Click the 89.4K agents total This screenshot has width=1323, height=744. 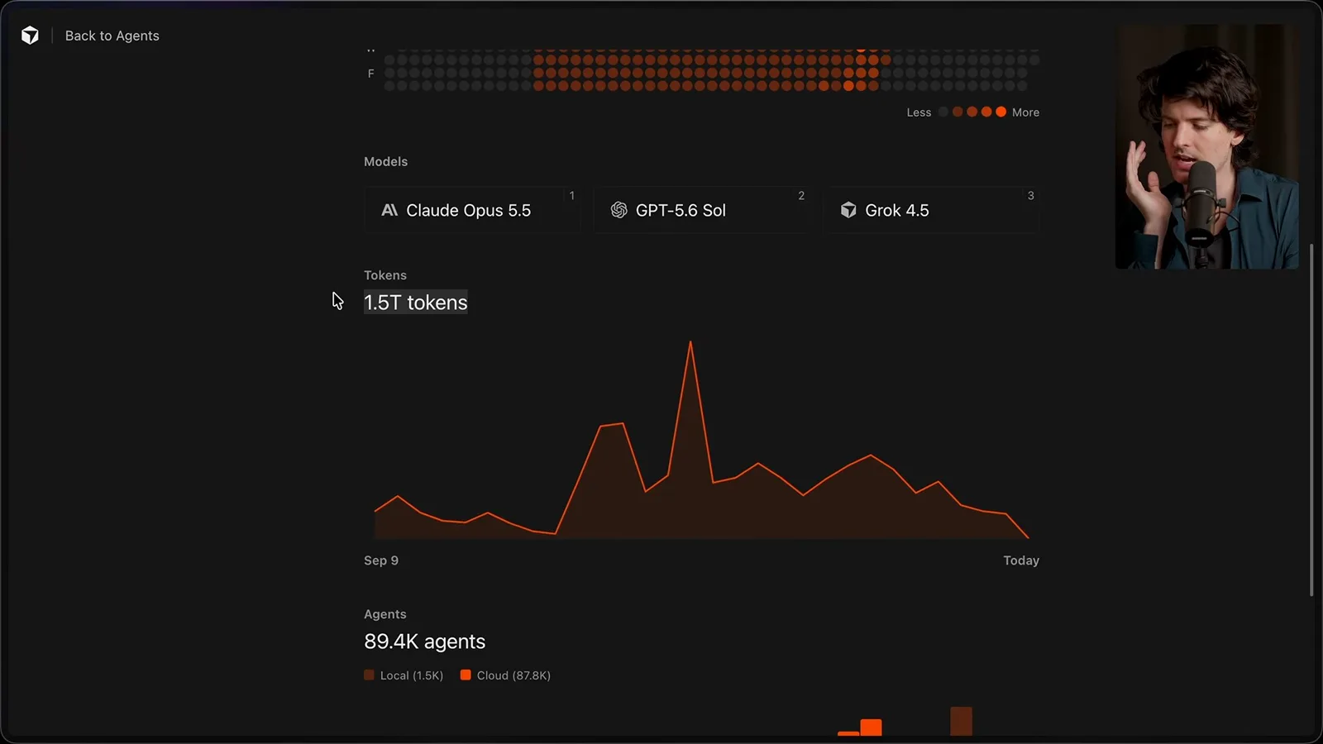point(424,641)
